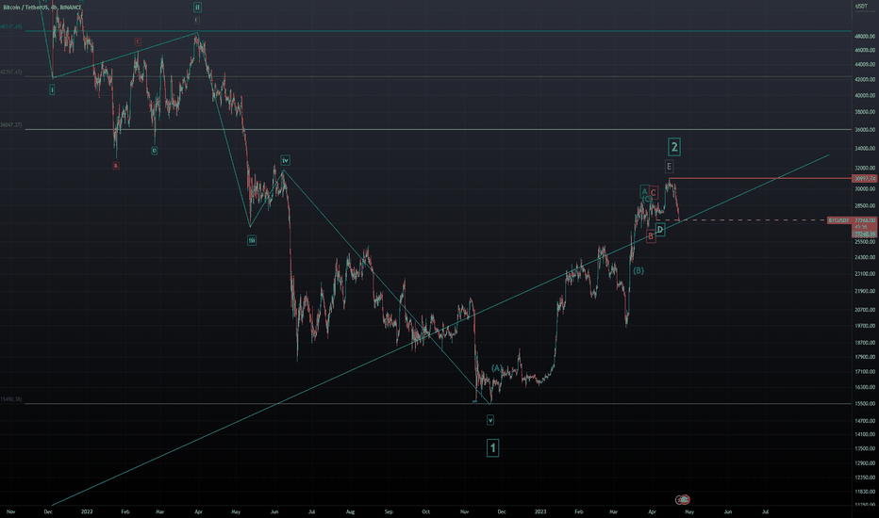Click the teal (A) wave label

coord(497,368)
